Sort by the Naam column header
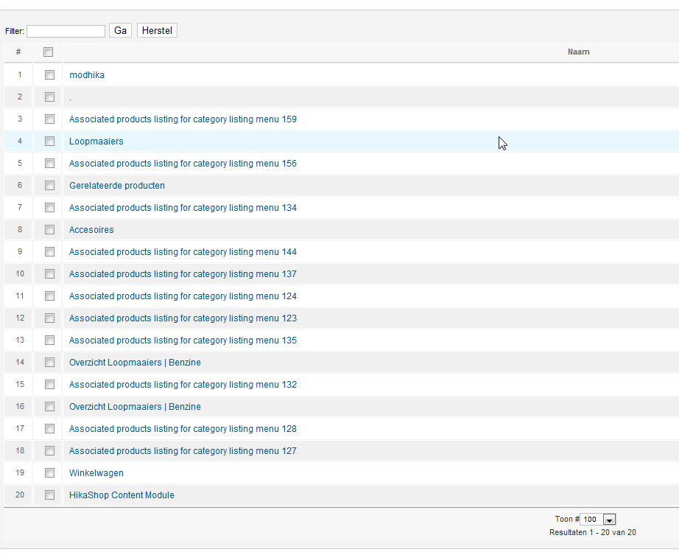 (579, 52)
